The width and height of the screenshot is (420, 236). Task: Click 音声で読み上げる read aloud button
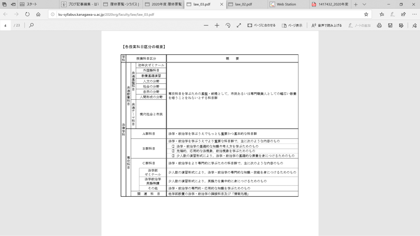[x=327, y=25]
